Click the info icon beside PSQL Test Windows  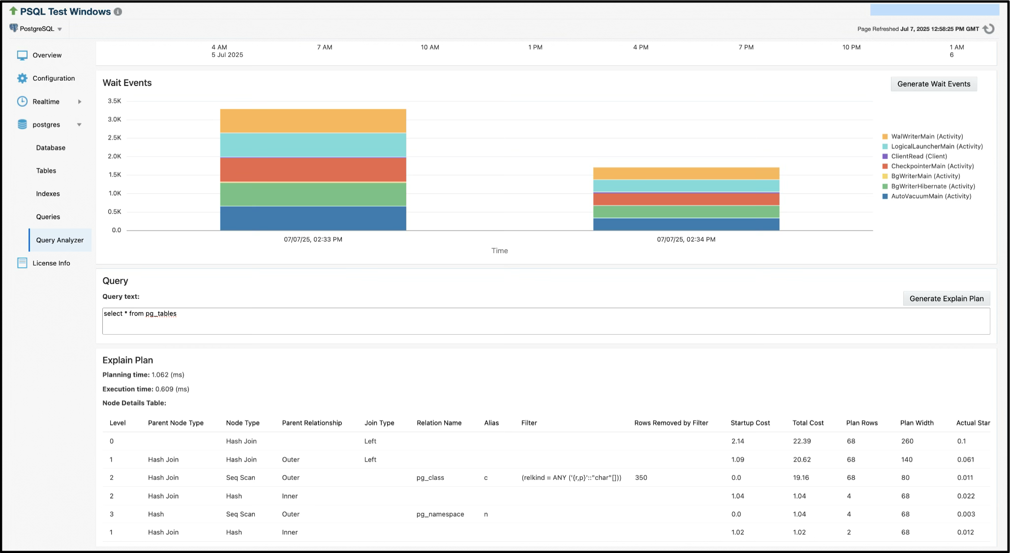pos(118,12)
